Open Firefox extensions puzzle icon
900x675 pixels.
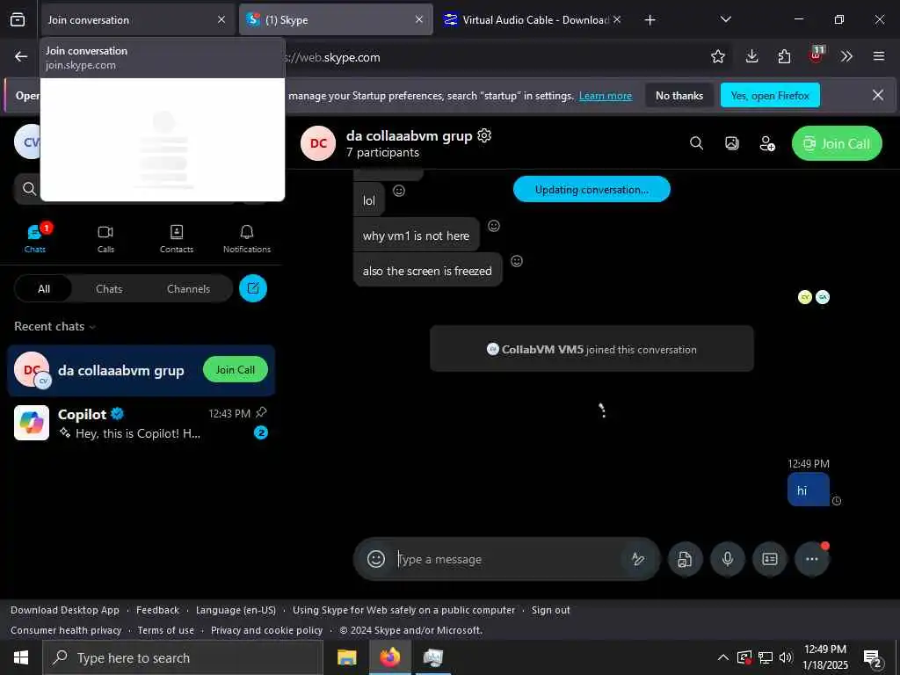point(784,56)
